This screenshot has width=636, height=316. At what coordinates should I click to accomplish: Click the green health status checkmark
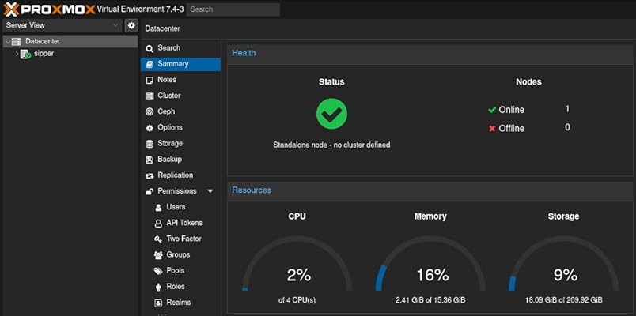coord(331,114)
